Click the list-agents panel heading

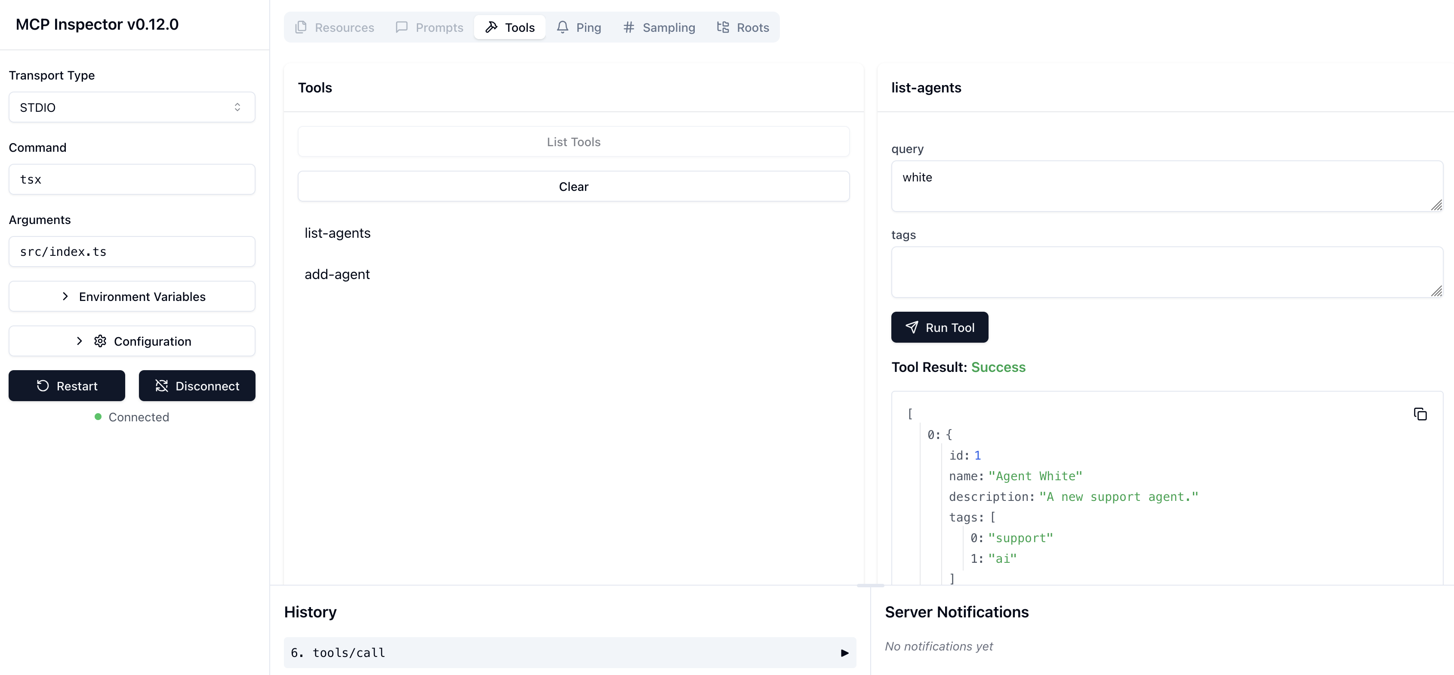pos(926,87)
